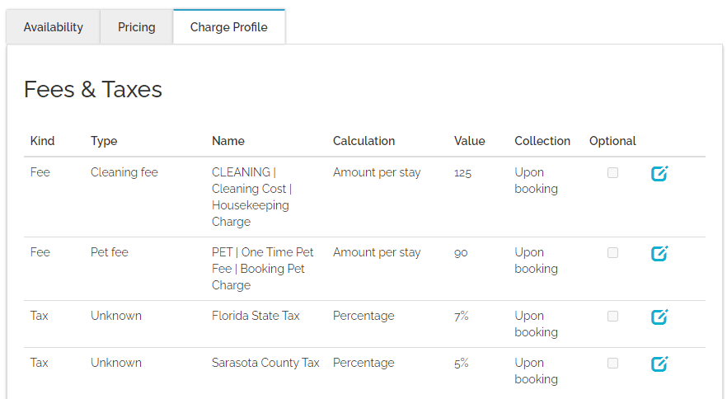Switch to the Availability tab
This screenshot has height=399, width=727.
point(54,27)
